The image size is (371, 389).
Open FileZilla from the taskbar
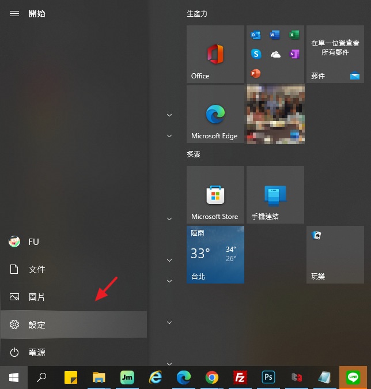pyautogui.click(x=240, y=377)
